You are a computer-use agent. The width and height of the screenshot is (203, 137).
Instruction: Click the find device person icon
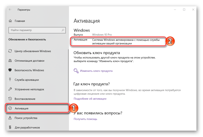(x=10, y=118)
